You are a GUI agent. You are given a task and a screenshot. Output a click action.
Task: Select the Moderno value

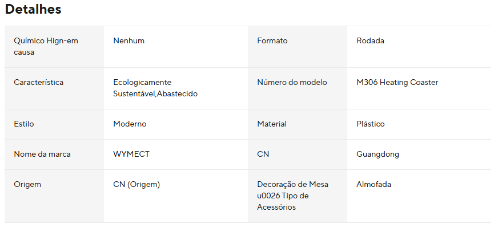pyautogui.click(x=130, y=124)
